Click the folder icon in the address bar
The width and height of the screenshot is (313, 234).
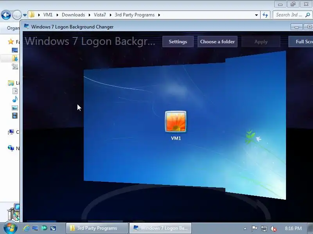[x=32, y=15]
